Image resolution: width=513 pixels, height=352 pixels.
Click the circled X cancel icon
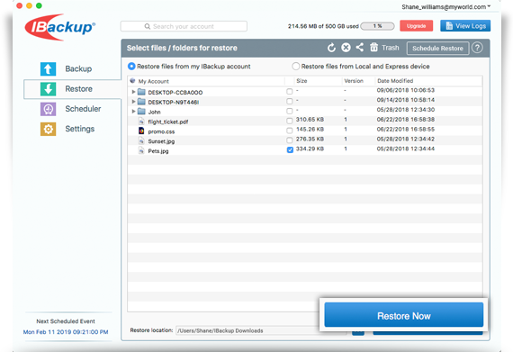(346, 48)
